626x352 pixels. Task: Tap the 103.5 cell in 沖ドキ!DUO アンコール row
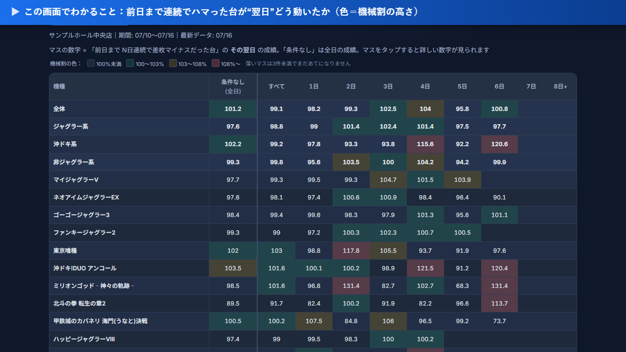click(233, 268)
